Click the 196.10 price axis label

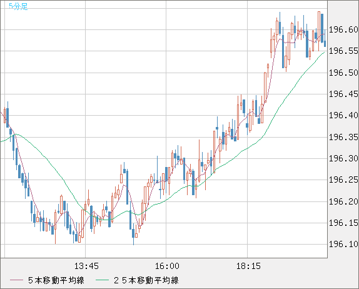point(343,244)
